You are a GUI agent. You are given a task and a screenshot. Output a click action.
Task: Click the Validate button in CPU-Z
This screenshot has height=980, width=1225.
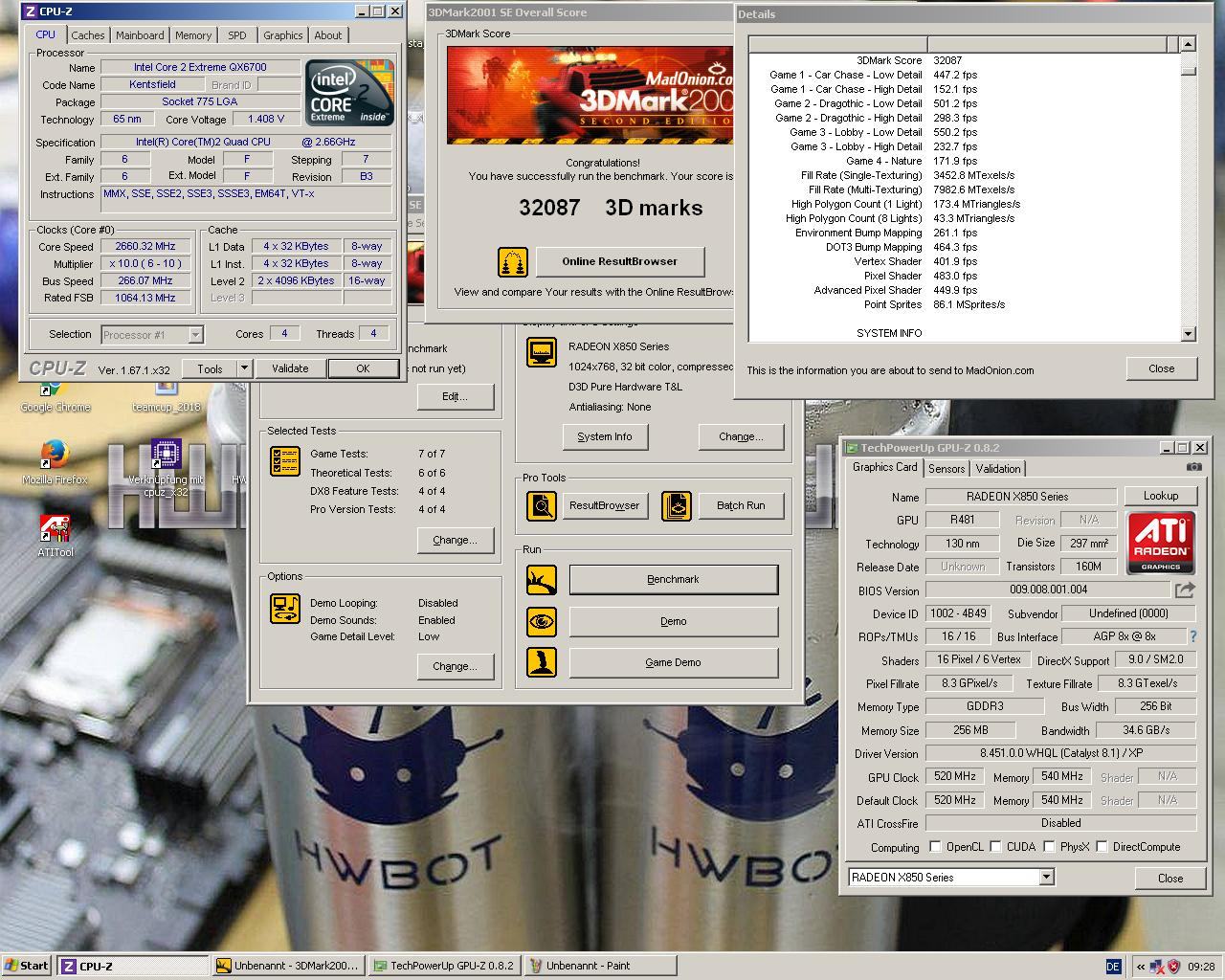click(x=290, y=368)
